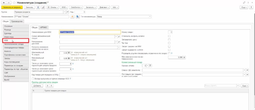Open Группа value with the icon after its arrow
The image size is (255, 110).
point(68,12)
